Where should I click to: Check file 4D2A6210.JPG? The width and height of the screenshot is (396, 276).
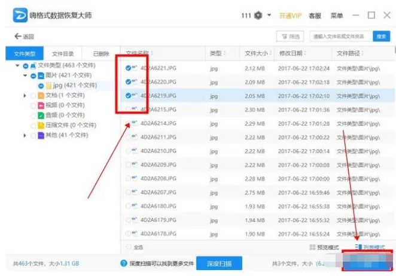(128, 151)
